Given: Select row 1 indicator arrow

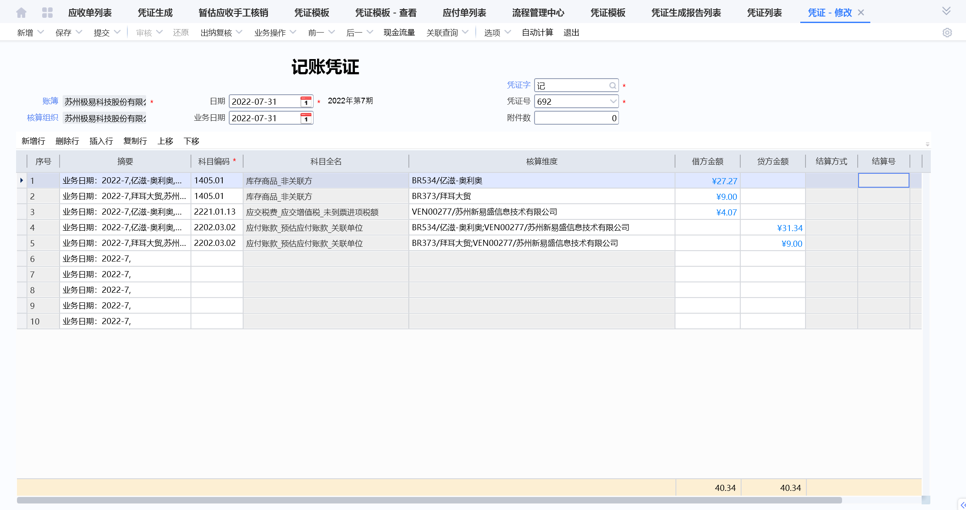Looking at the screenshot, I should coord(21,180).
